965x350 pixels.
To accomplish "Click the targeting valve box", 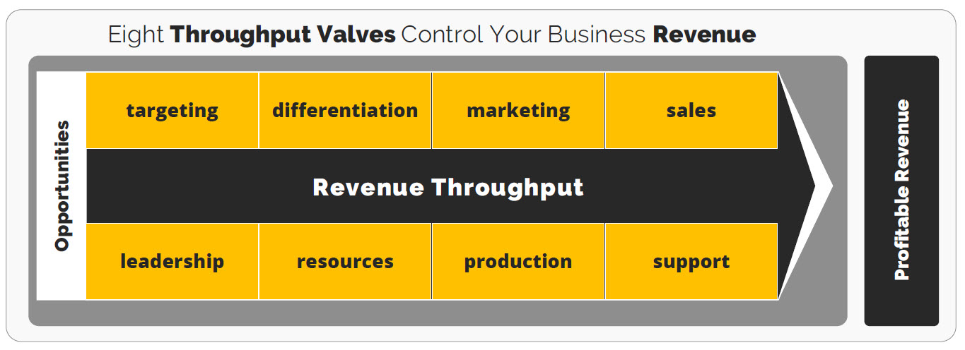I will (172, 111).
